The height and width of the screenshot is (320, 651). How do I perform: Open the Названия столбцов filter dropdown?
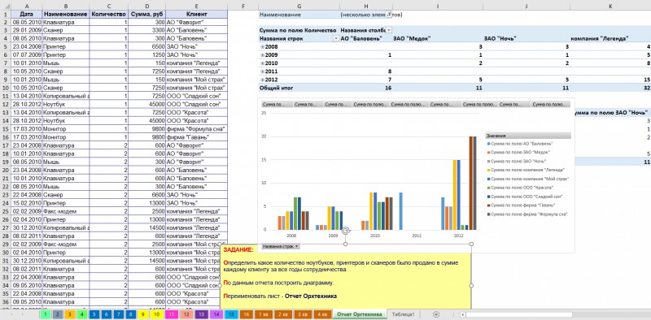[x=389, y=30]
